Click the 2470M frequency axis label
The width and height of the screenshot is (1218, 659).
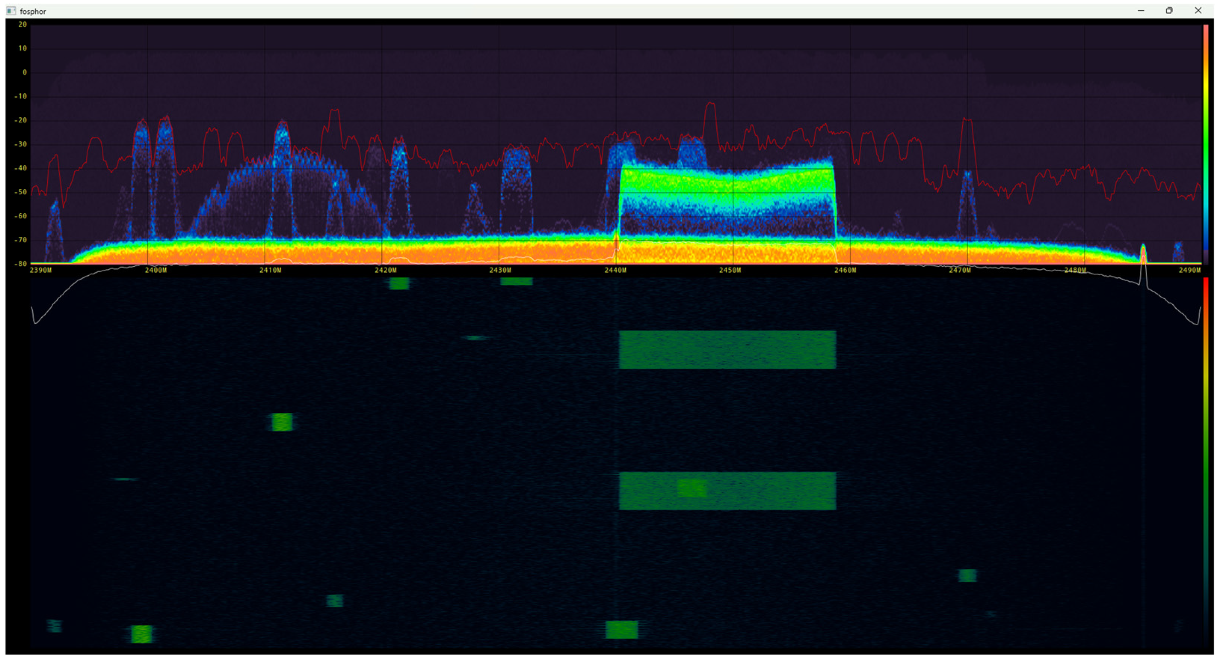(x=960, y=271)
